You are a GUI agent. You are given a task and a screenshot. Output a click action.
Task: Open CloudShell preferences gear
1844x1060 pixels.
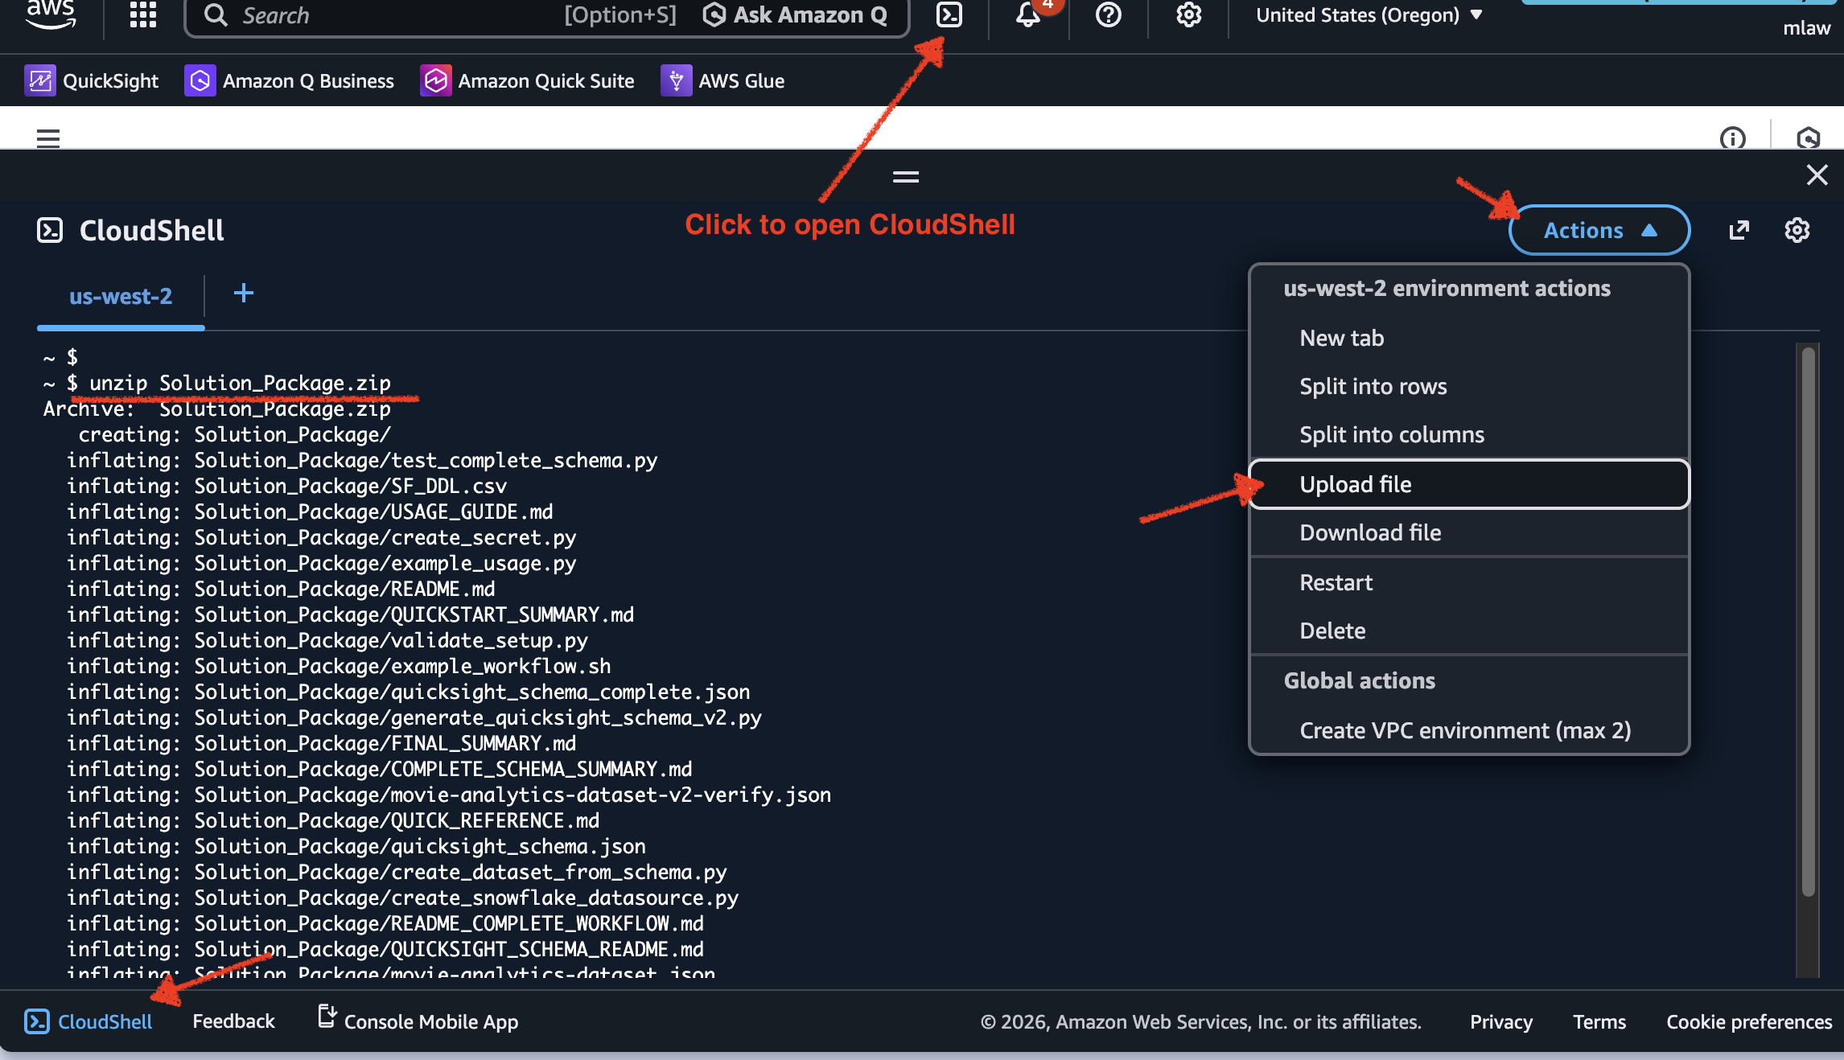pyautogui.click(x=1797, y=231)
